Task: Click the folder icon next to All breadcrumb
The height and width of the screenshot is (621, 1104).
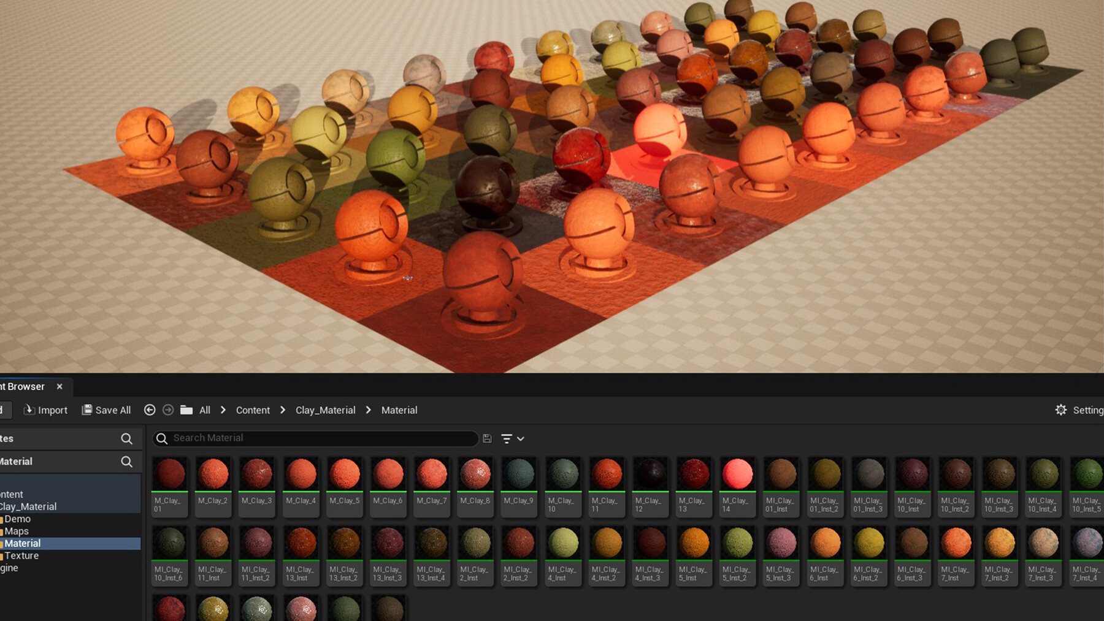Action: [x=188, y=410]
